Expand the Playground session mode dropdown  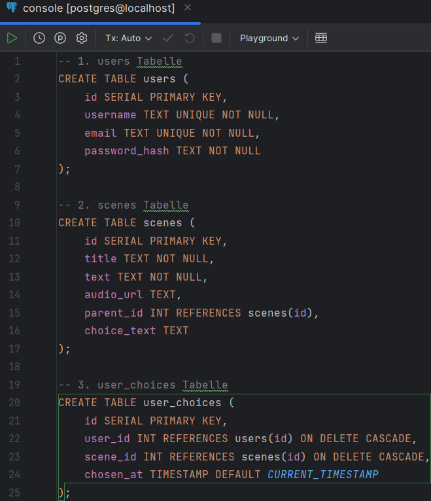[269, 38]
